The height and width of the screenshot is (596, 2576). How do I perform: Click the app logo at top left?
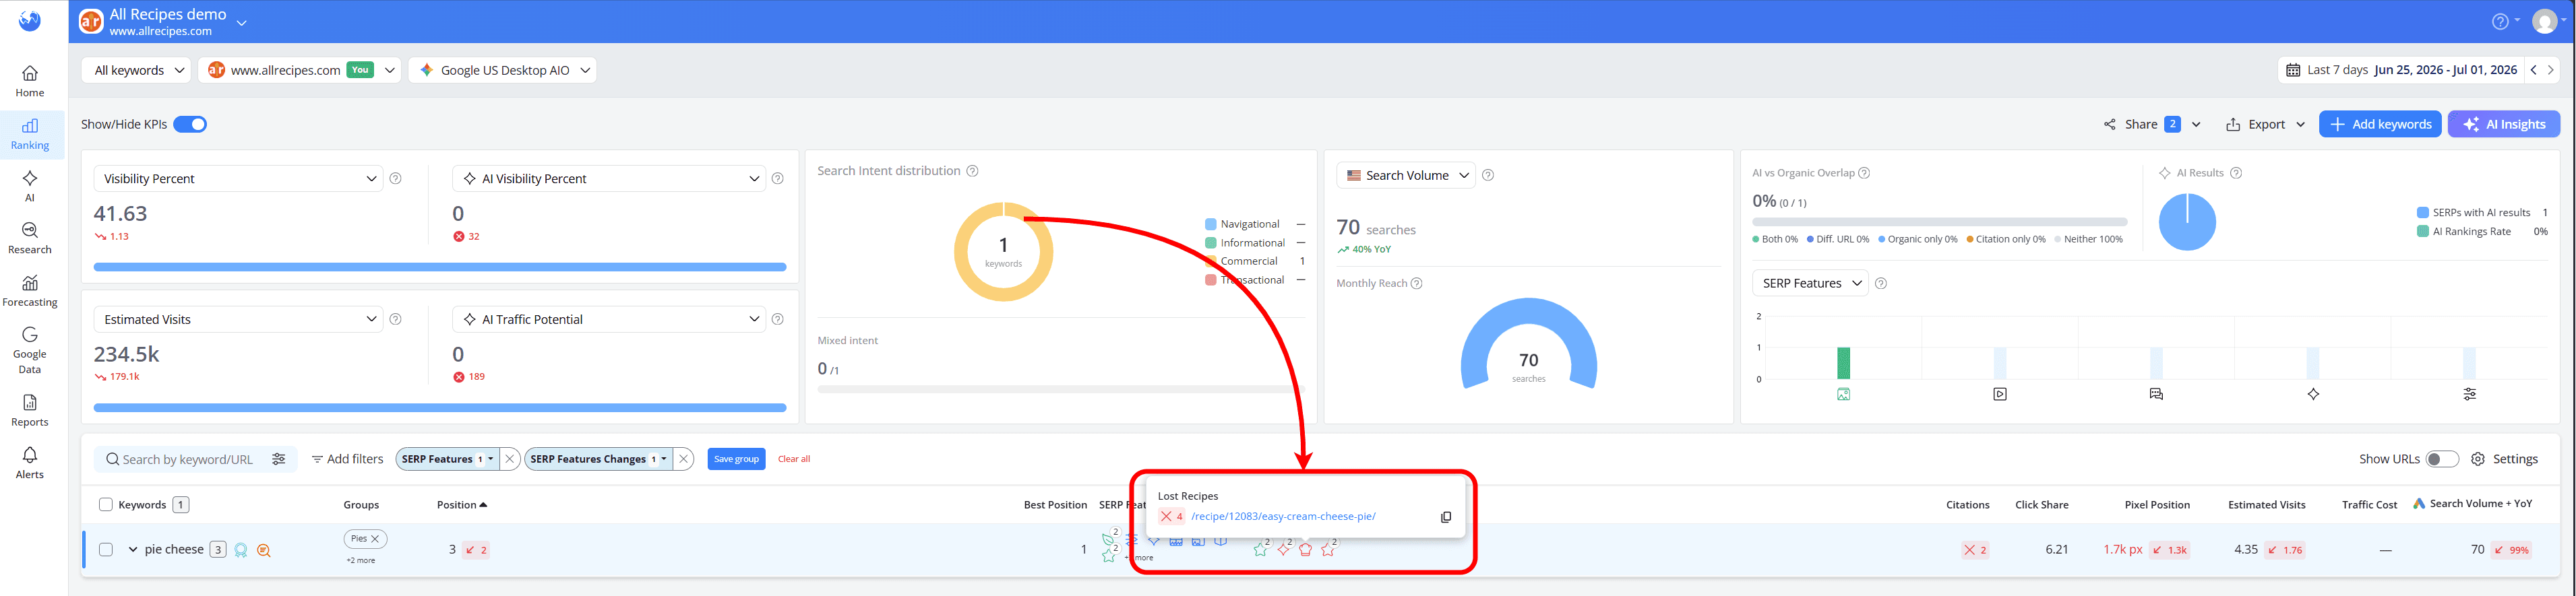(x=30, y=20)
